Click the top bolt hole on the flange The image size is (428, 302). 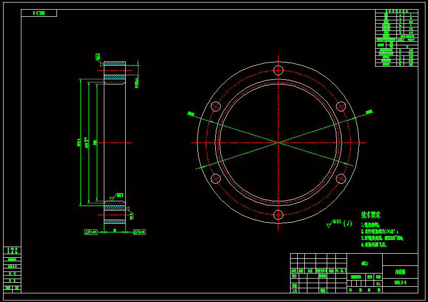coord(278,70)
